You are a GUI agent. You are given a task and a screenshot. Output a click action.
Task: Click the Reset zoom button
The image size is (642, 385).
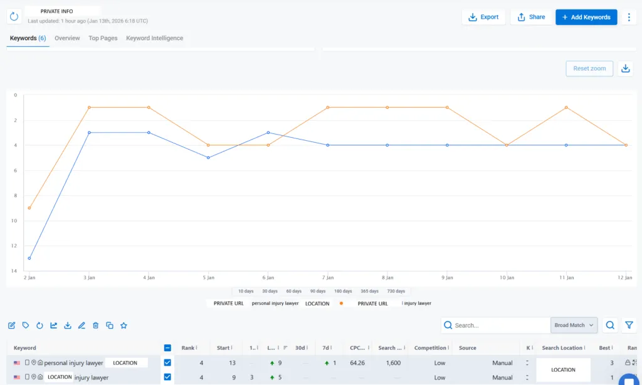(589, 69)
